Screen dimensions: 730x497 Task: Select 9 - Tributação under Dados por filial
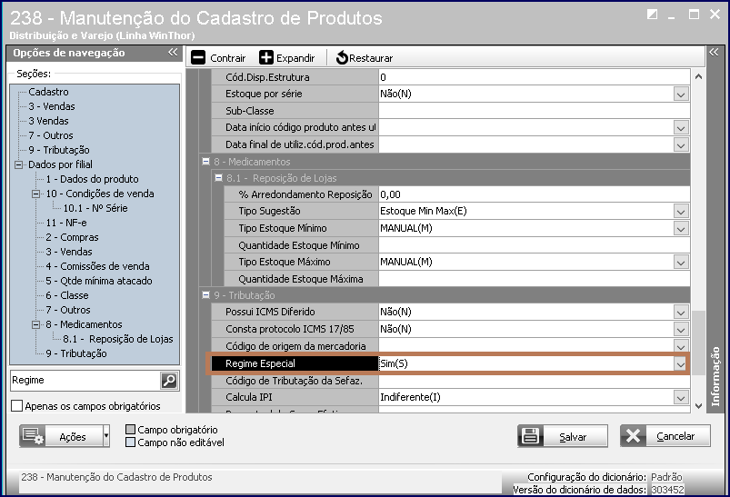[x=76, y=353]
